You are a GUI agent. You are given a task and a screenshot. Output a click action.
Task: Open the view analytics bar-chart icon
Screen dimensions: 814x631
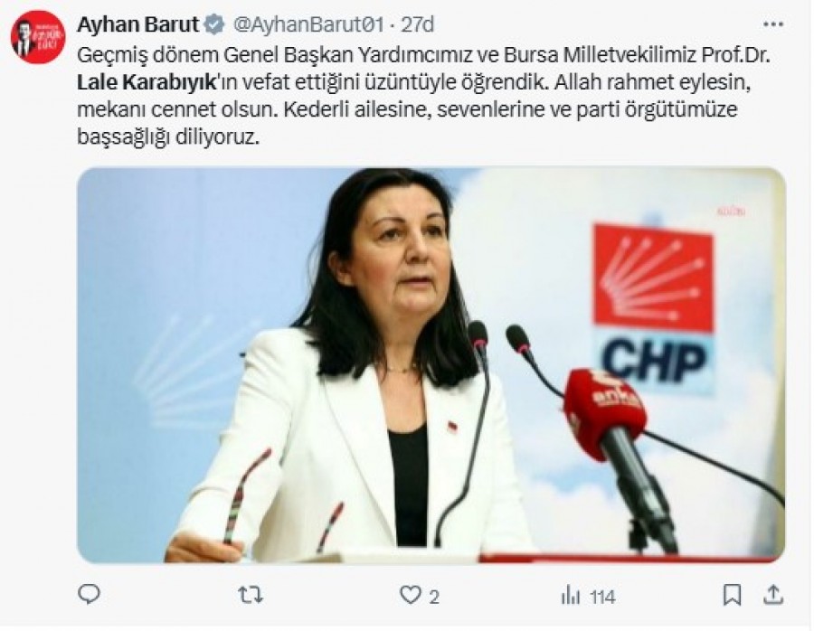click(x=570, y=595)
